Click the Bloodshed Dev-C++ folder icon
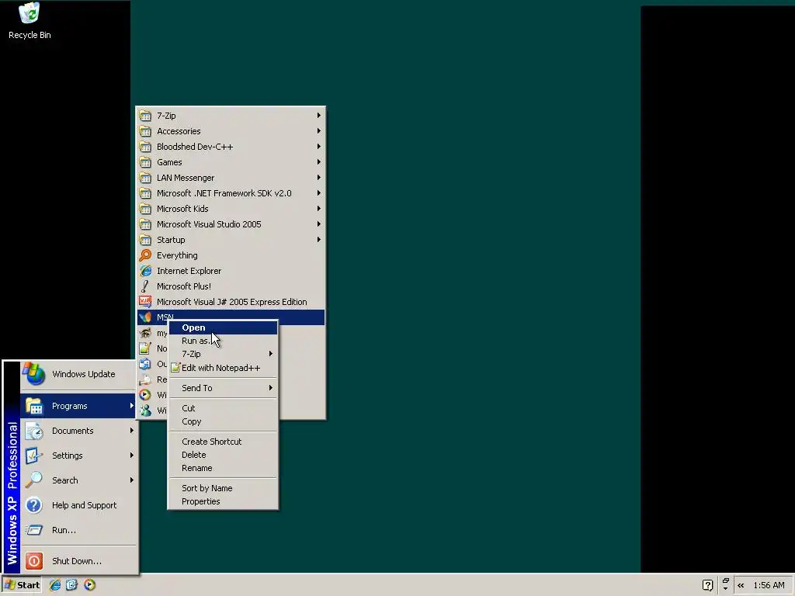Viewport: 795px width, 596px height. [145, 147]
